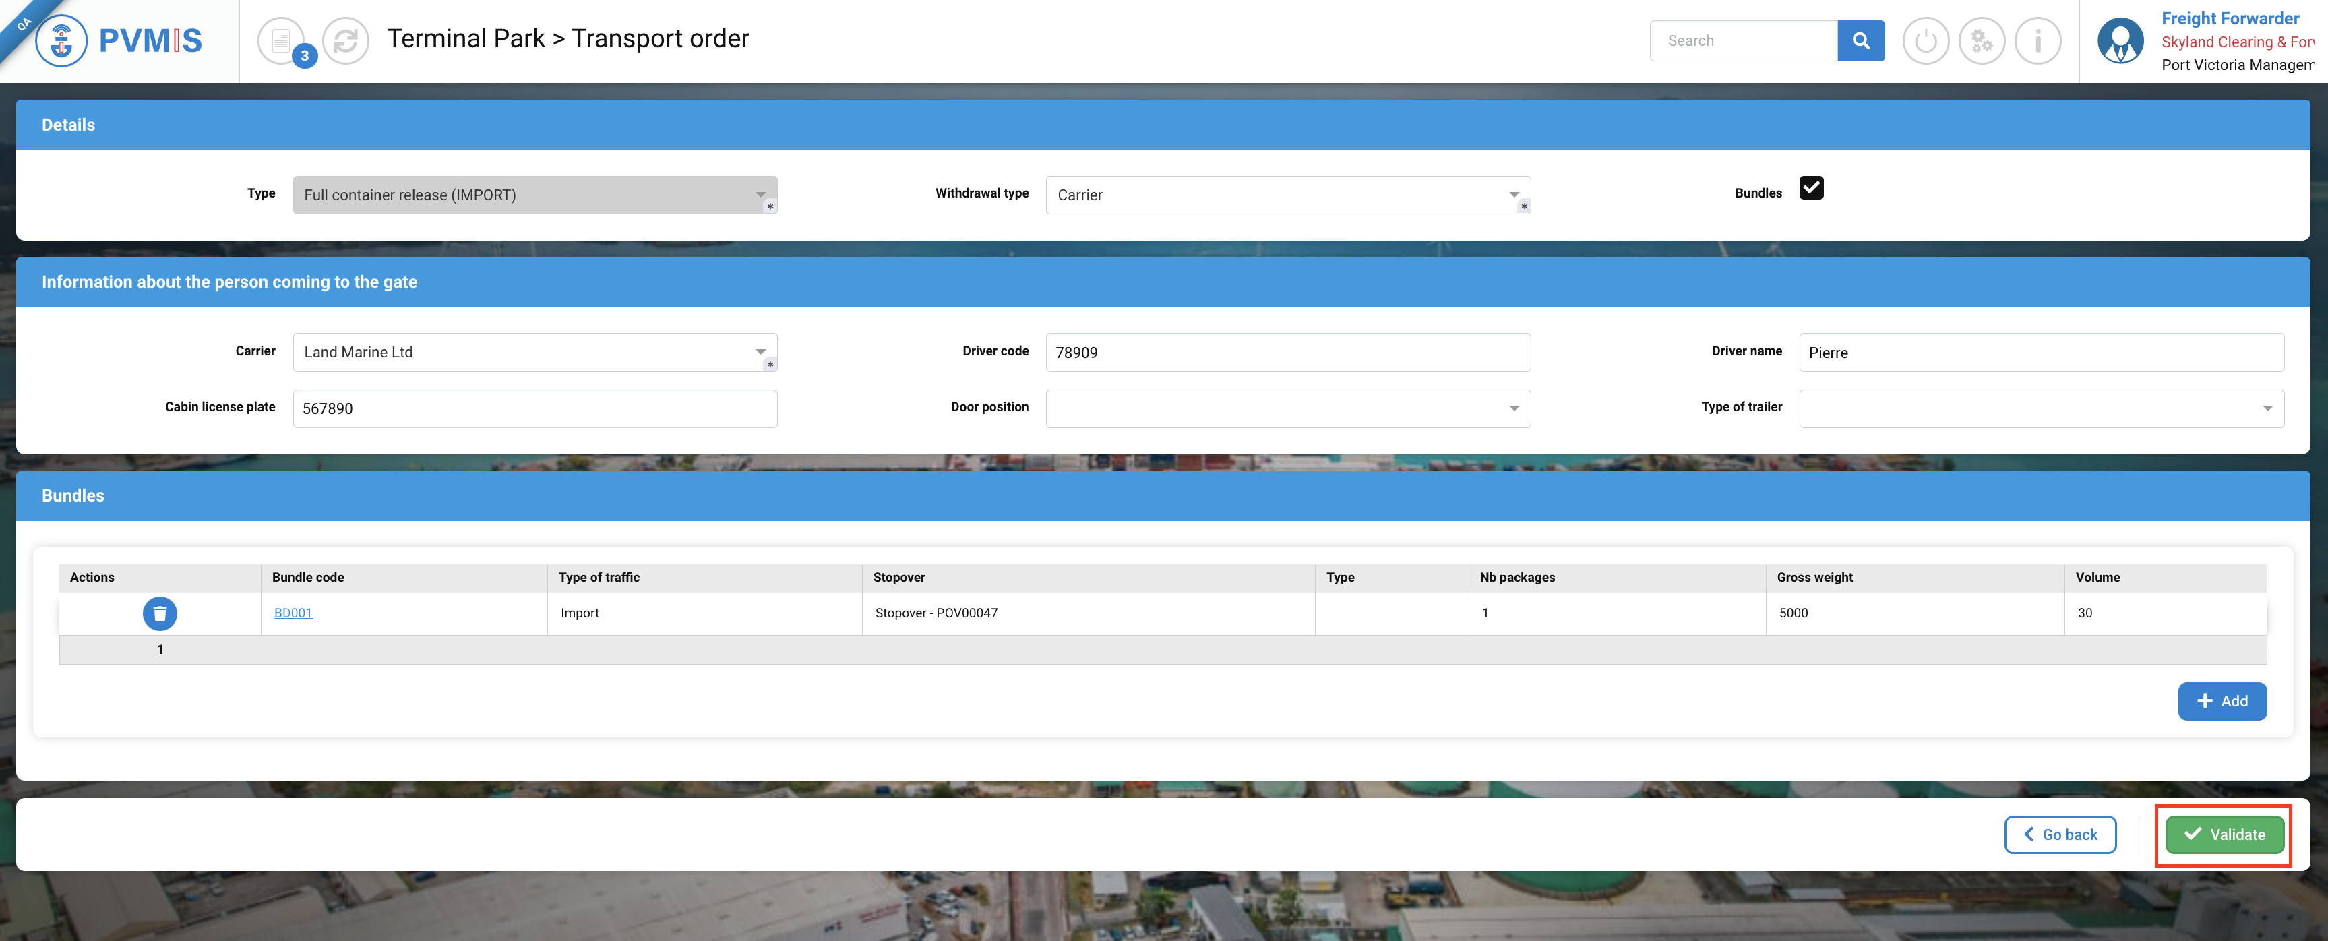Click the Add bundle button
The height and width of the screenshot is (941, 2328).
[2222, 702]
